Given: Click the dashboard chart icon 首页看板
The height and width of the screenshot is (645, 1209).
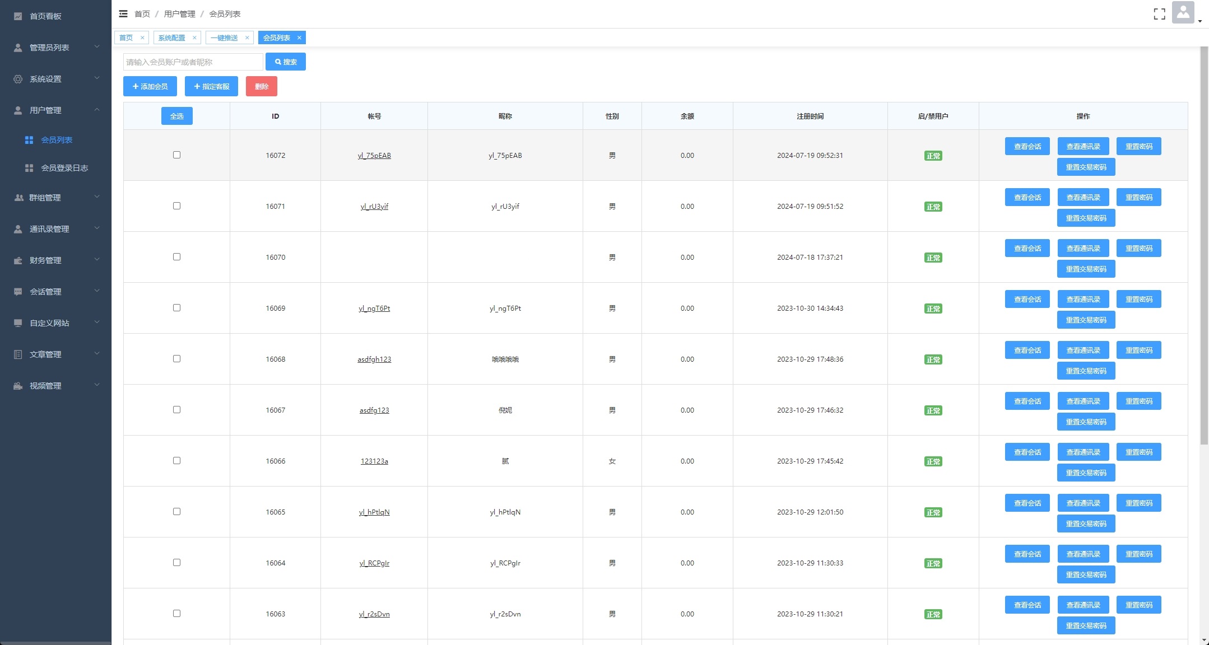Looking at the screenshot, I should click(x=18, y=16).
